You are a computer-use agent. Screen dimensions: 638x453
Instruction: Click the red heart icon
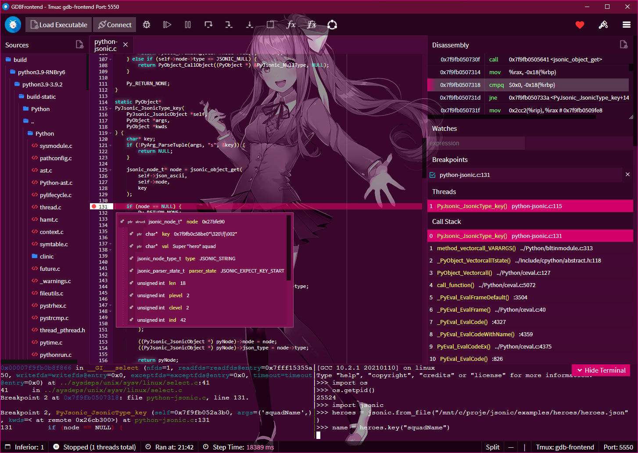[580, 25]
